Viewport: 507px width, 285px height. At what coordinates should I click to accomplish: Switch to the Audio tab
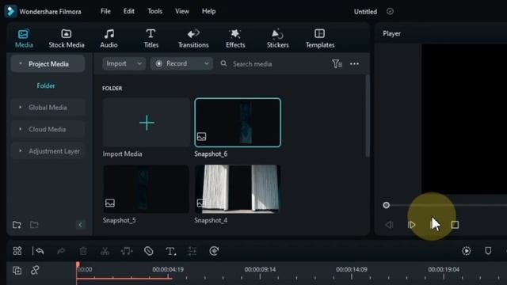point(109,39)
